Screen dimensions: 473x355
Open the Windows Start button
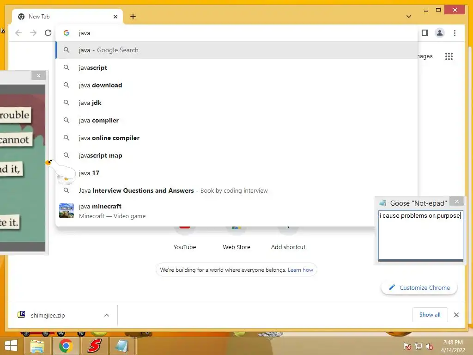point(11,346)
